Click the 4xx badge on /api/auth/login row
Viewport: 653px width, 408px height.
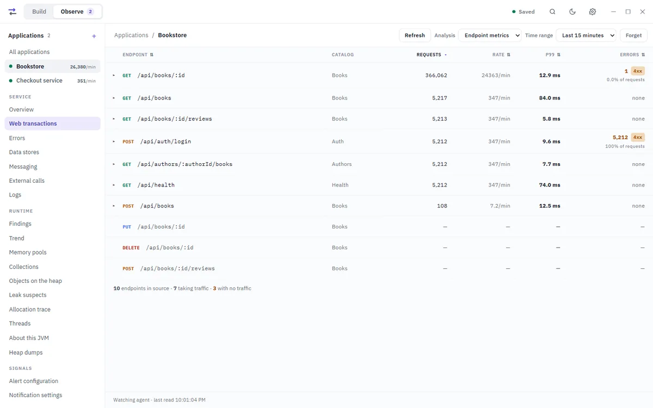pyautogui.click(x=638, y=138)
